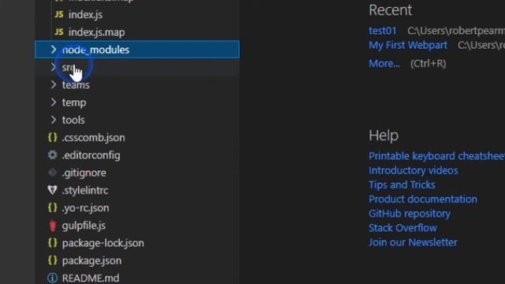Expand the src folder chevron
The width and height of the screenshot is (505, 284).
pos(54,67)
